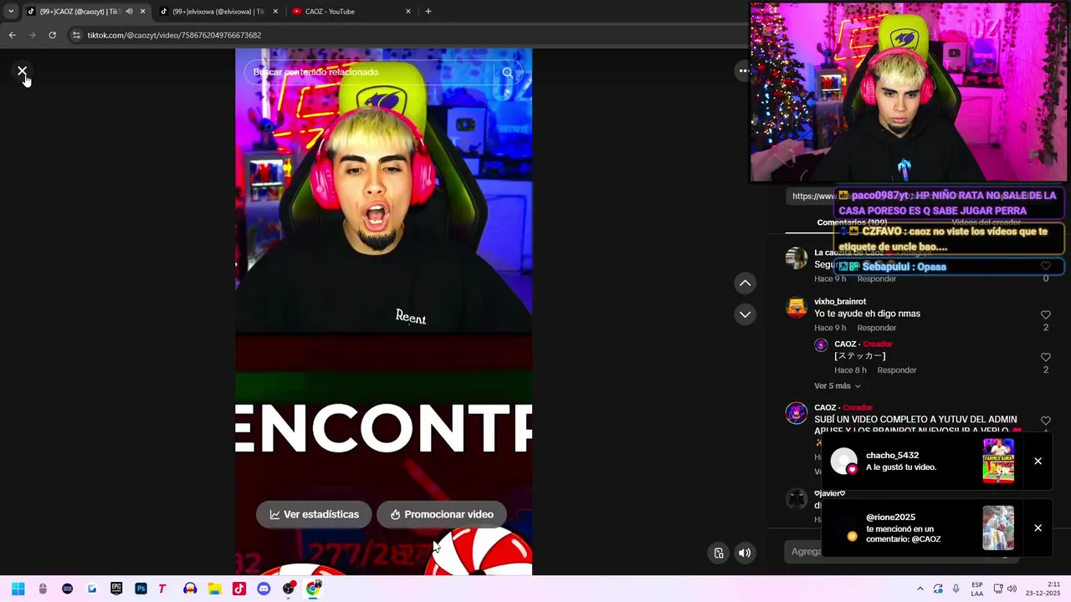The height and width of the screenshot is (602, 1071).
Task: Open Ver estadísticas for the video
Action: [x=314, y=514]
